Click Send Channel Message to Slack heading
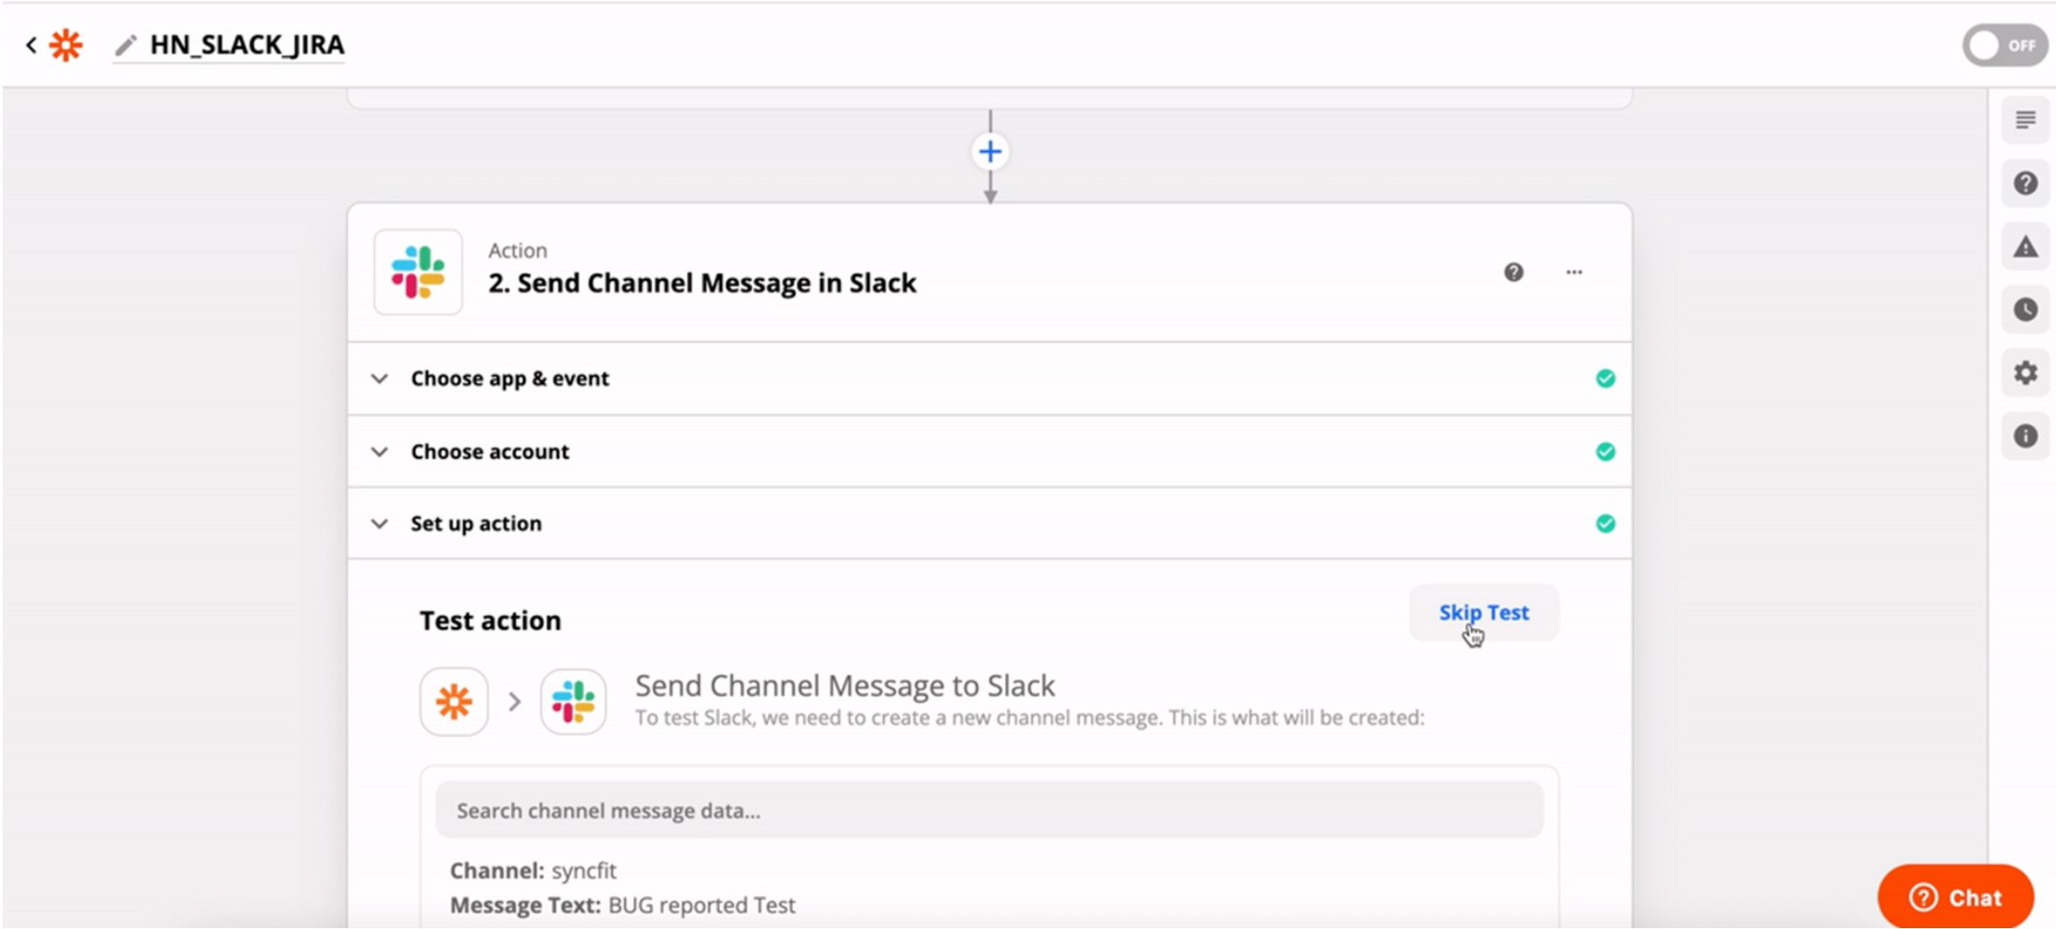 [x=845, y=685]
